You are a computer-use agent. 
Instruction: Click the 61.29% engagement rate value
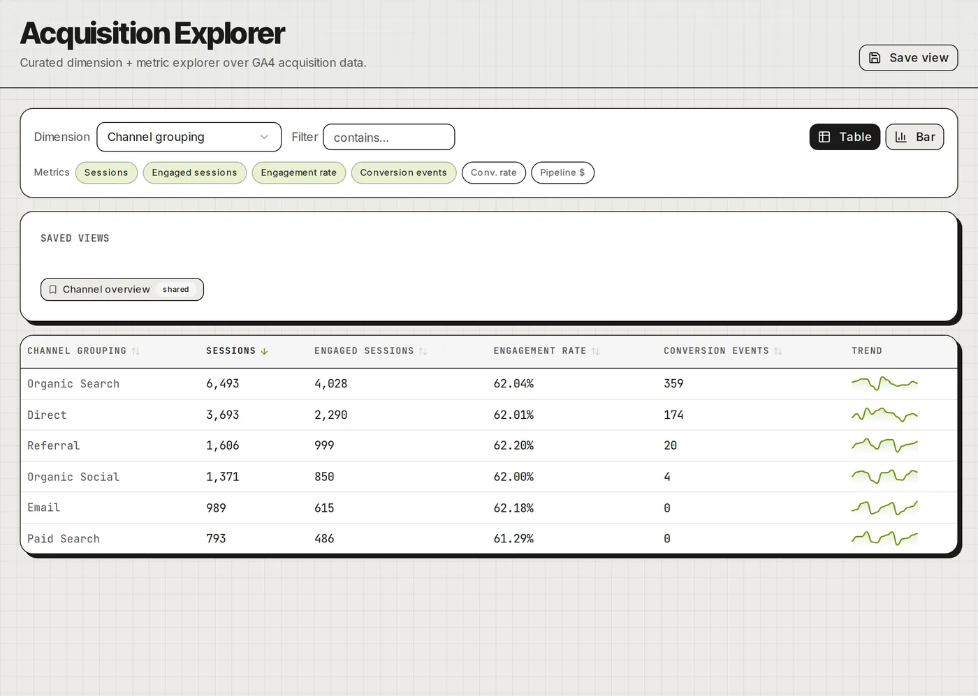pyautogui.click(x=513, y=539)
